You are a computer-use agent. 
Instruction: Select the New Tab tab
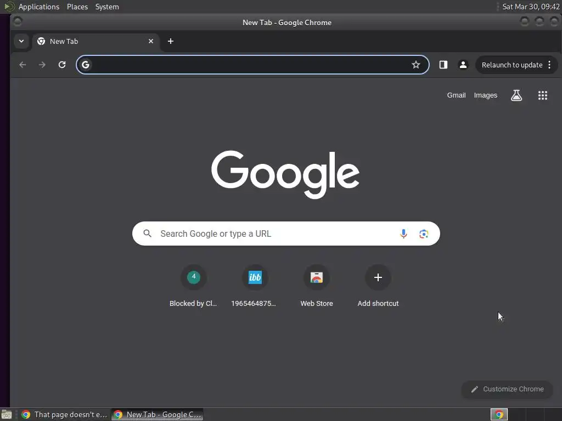[95, 41]
